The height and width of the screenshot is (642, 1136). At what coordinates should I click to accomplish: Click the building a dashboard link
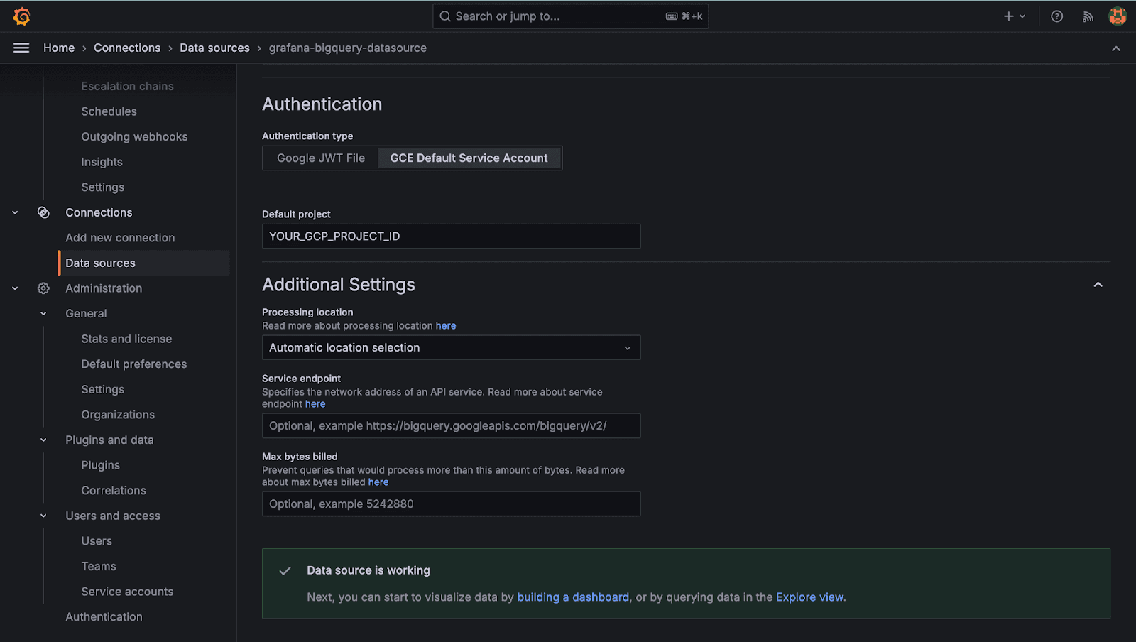pos(573,597)
